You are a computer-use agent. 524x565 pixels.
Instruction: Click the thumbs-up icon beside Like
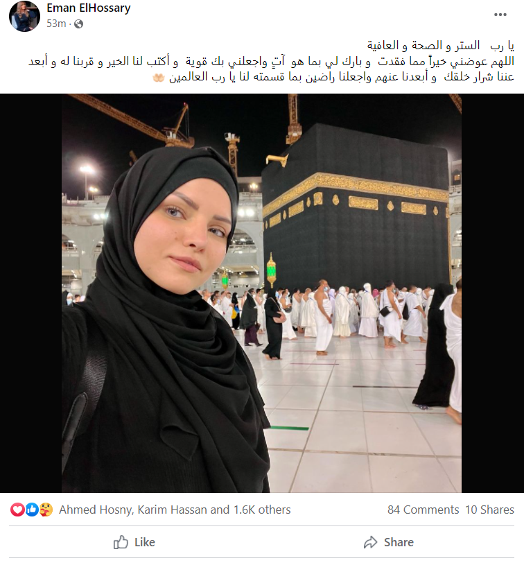121,542
